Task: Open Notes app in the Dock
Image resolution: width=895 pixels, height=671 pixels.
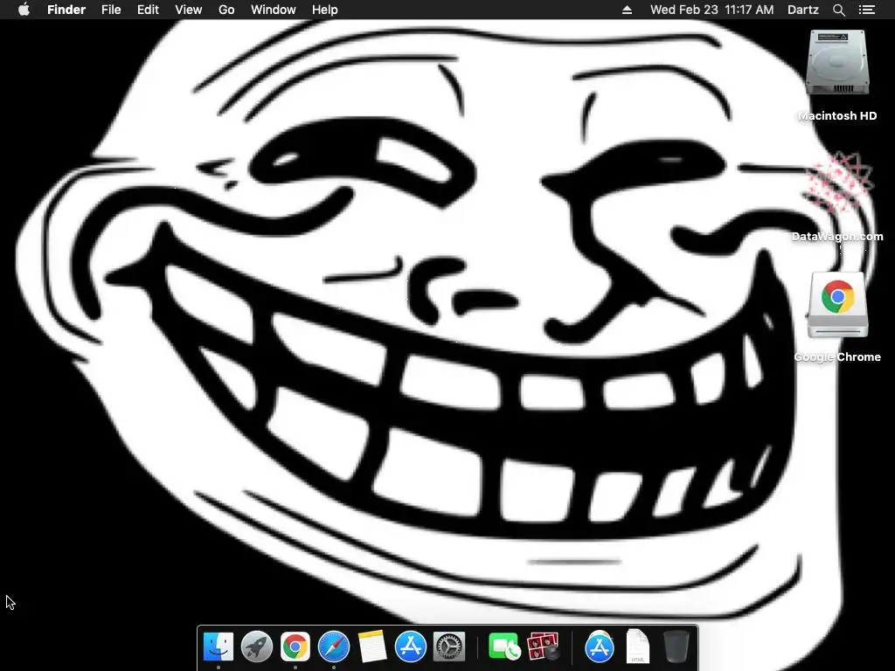Action: pyautogui.click(x=372, y=647)
